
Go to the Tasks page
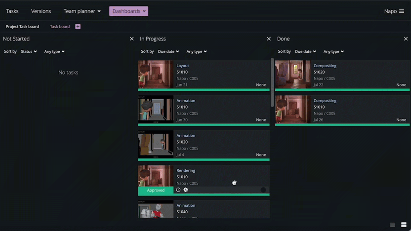click(12, 11)
